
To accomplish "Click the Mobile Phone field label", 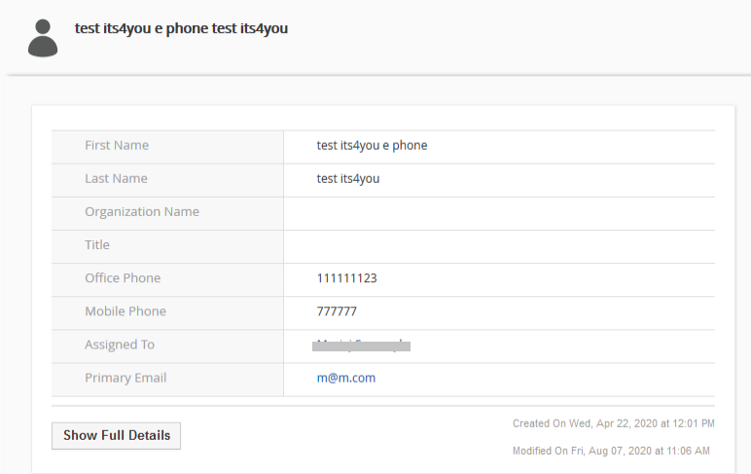I will (125, 311).
